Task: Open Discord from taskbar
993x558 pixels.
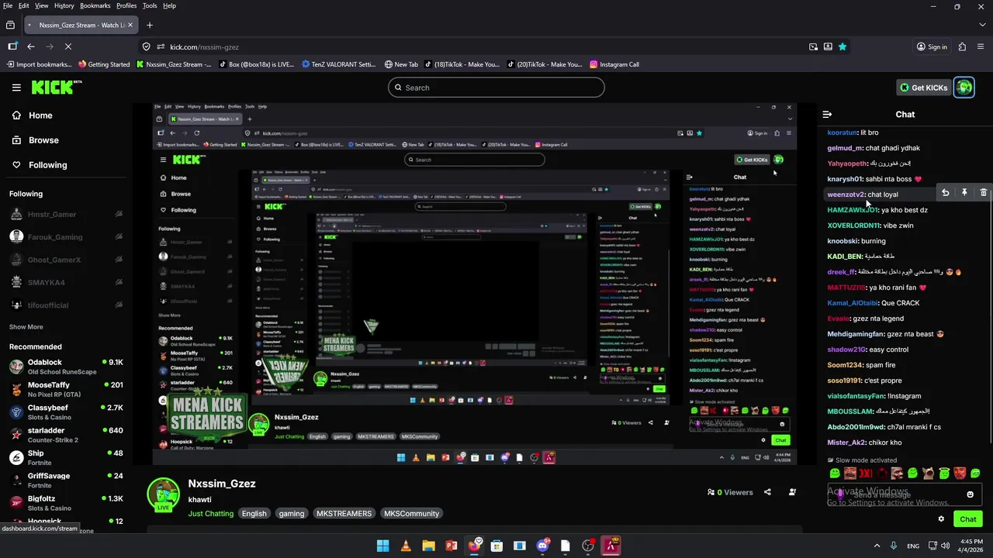Action: 542,546
